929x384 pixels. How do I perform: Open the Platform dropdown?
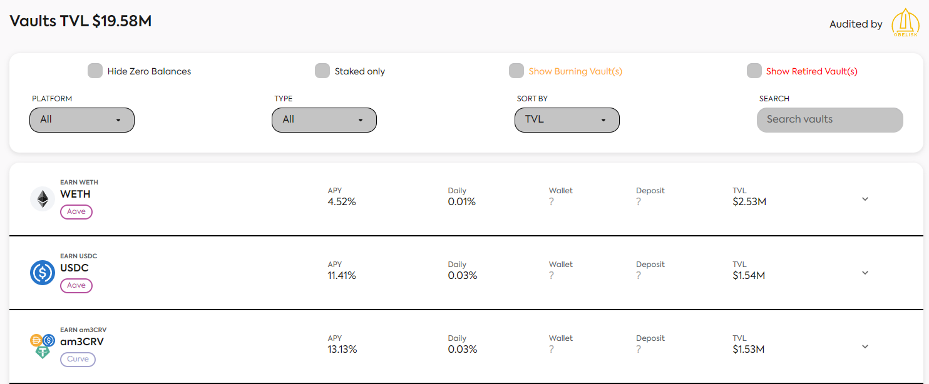click(x=82, y=119)
